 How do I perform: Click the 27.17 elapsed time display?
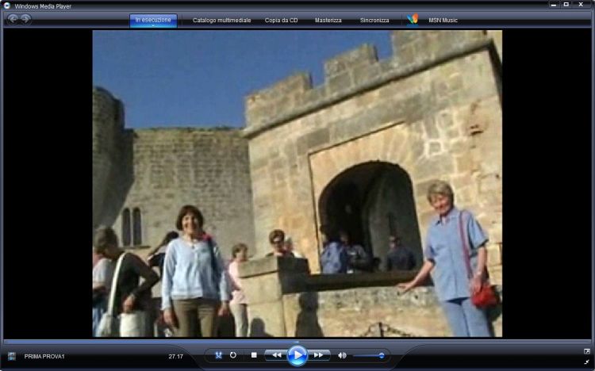click(175, 356)
